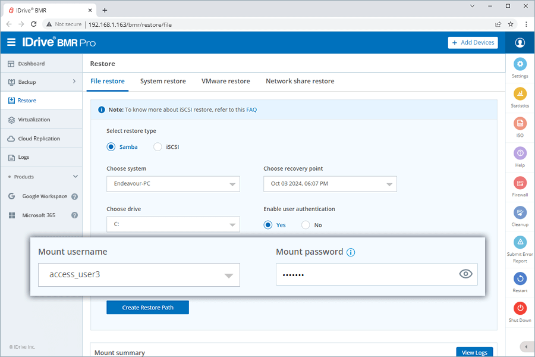
Task: Select No for user authentication
Action: [306, 225]
